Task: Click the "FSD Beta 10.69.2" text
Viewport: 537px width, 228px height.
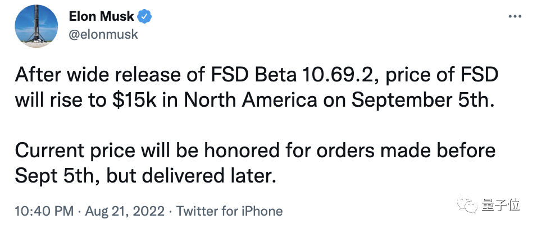Action: coord(268,76)
